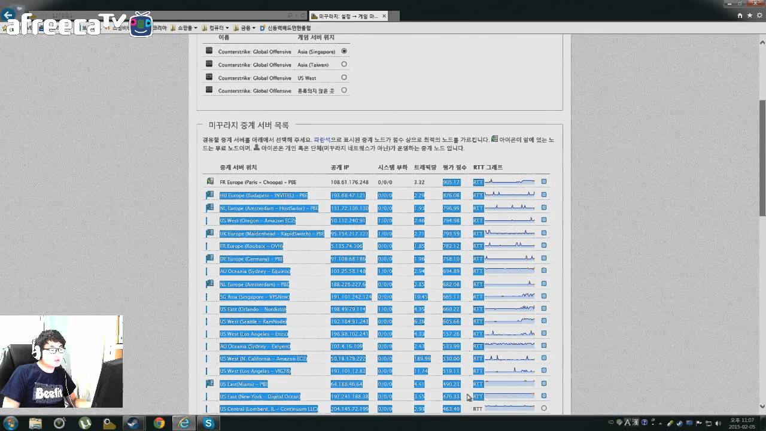Click RTT graph for UK Europe (Maidenhead)
The height and width of the screenshot is (431, 766).
pos(510,233)
